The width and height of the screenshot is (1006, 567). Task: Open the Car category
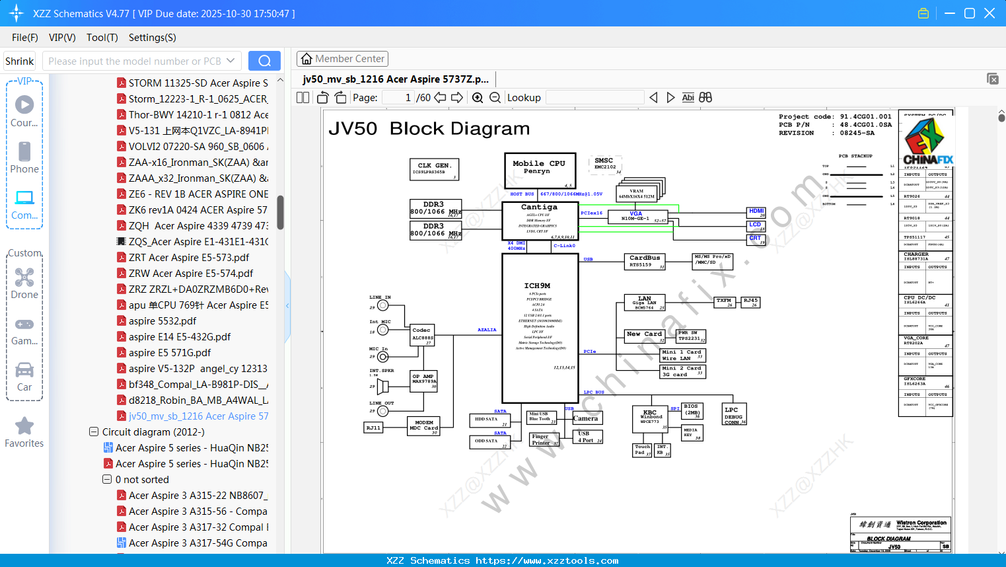(x=24, y=376)
